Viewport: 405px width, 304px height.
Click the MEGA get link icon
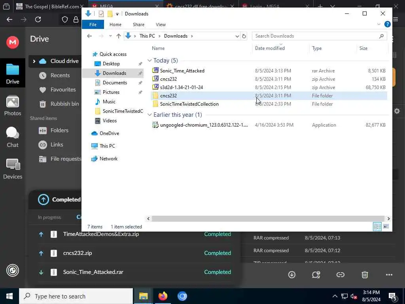coord(341,275)
